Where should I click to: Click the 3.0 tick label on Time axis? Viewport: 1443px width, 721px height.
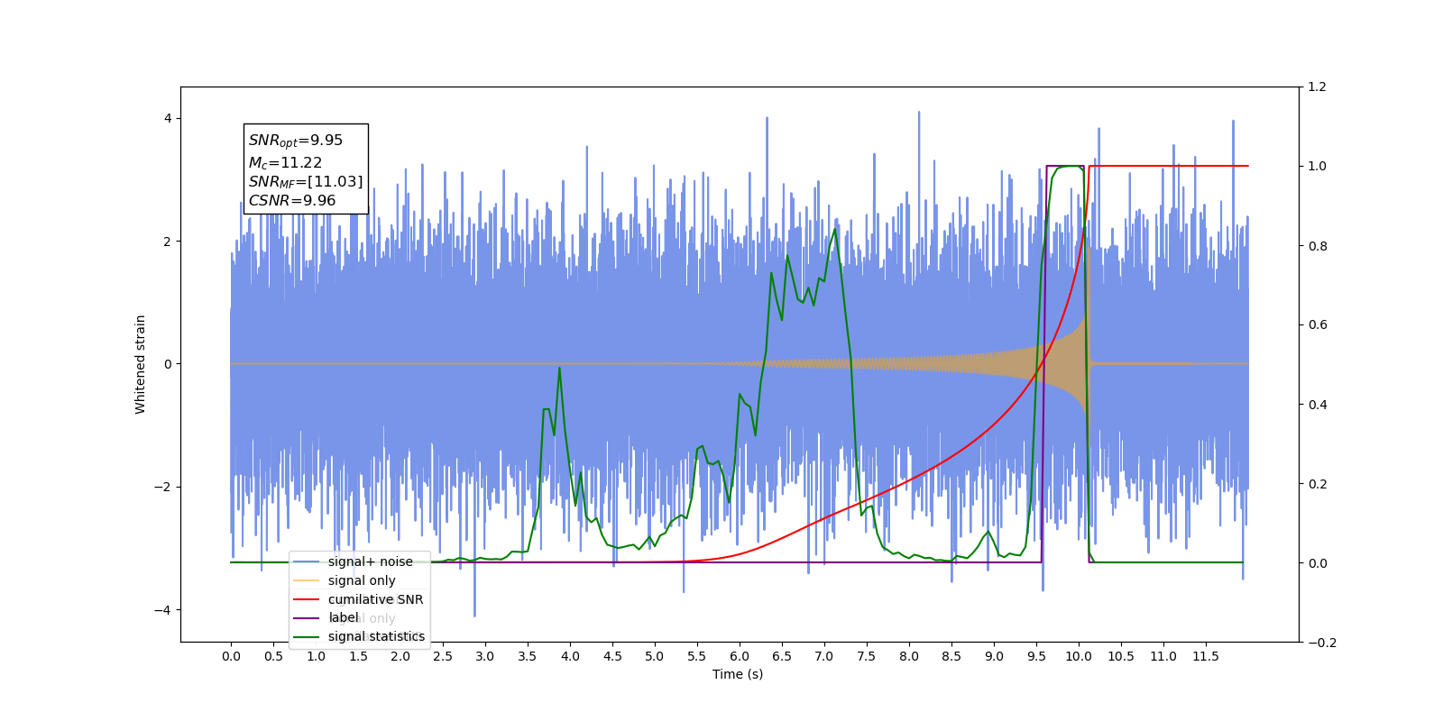[485, 656]
